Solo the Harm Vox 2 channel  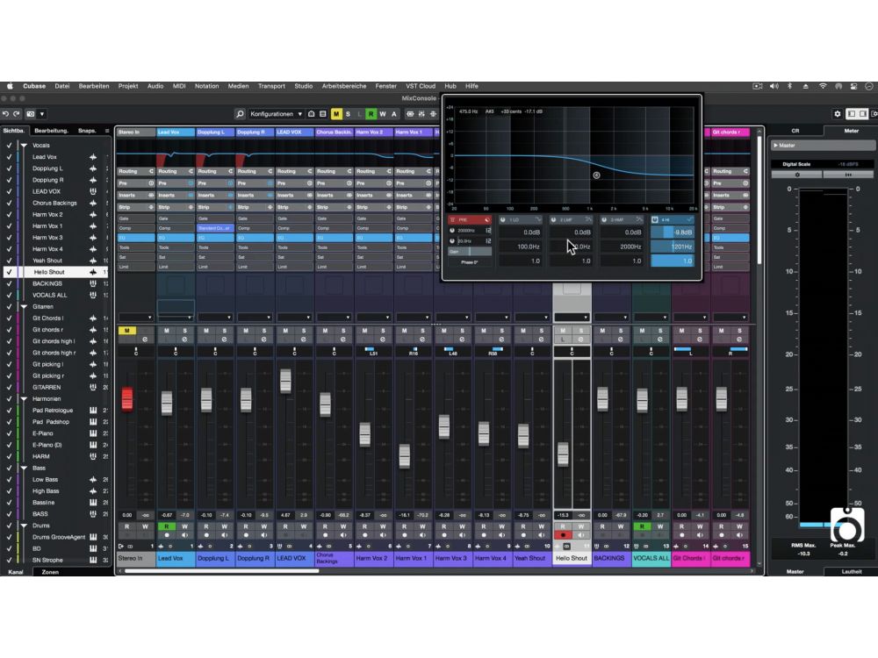tap(383, 331)
